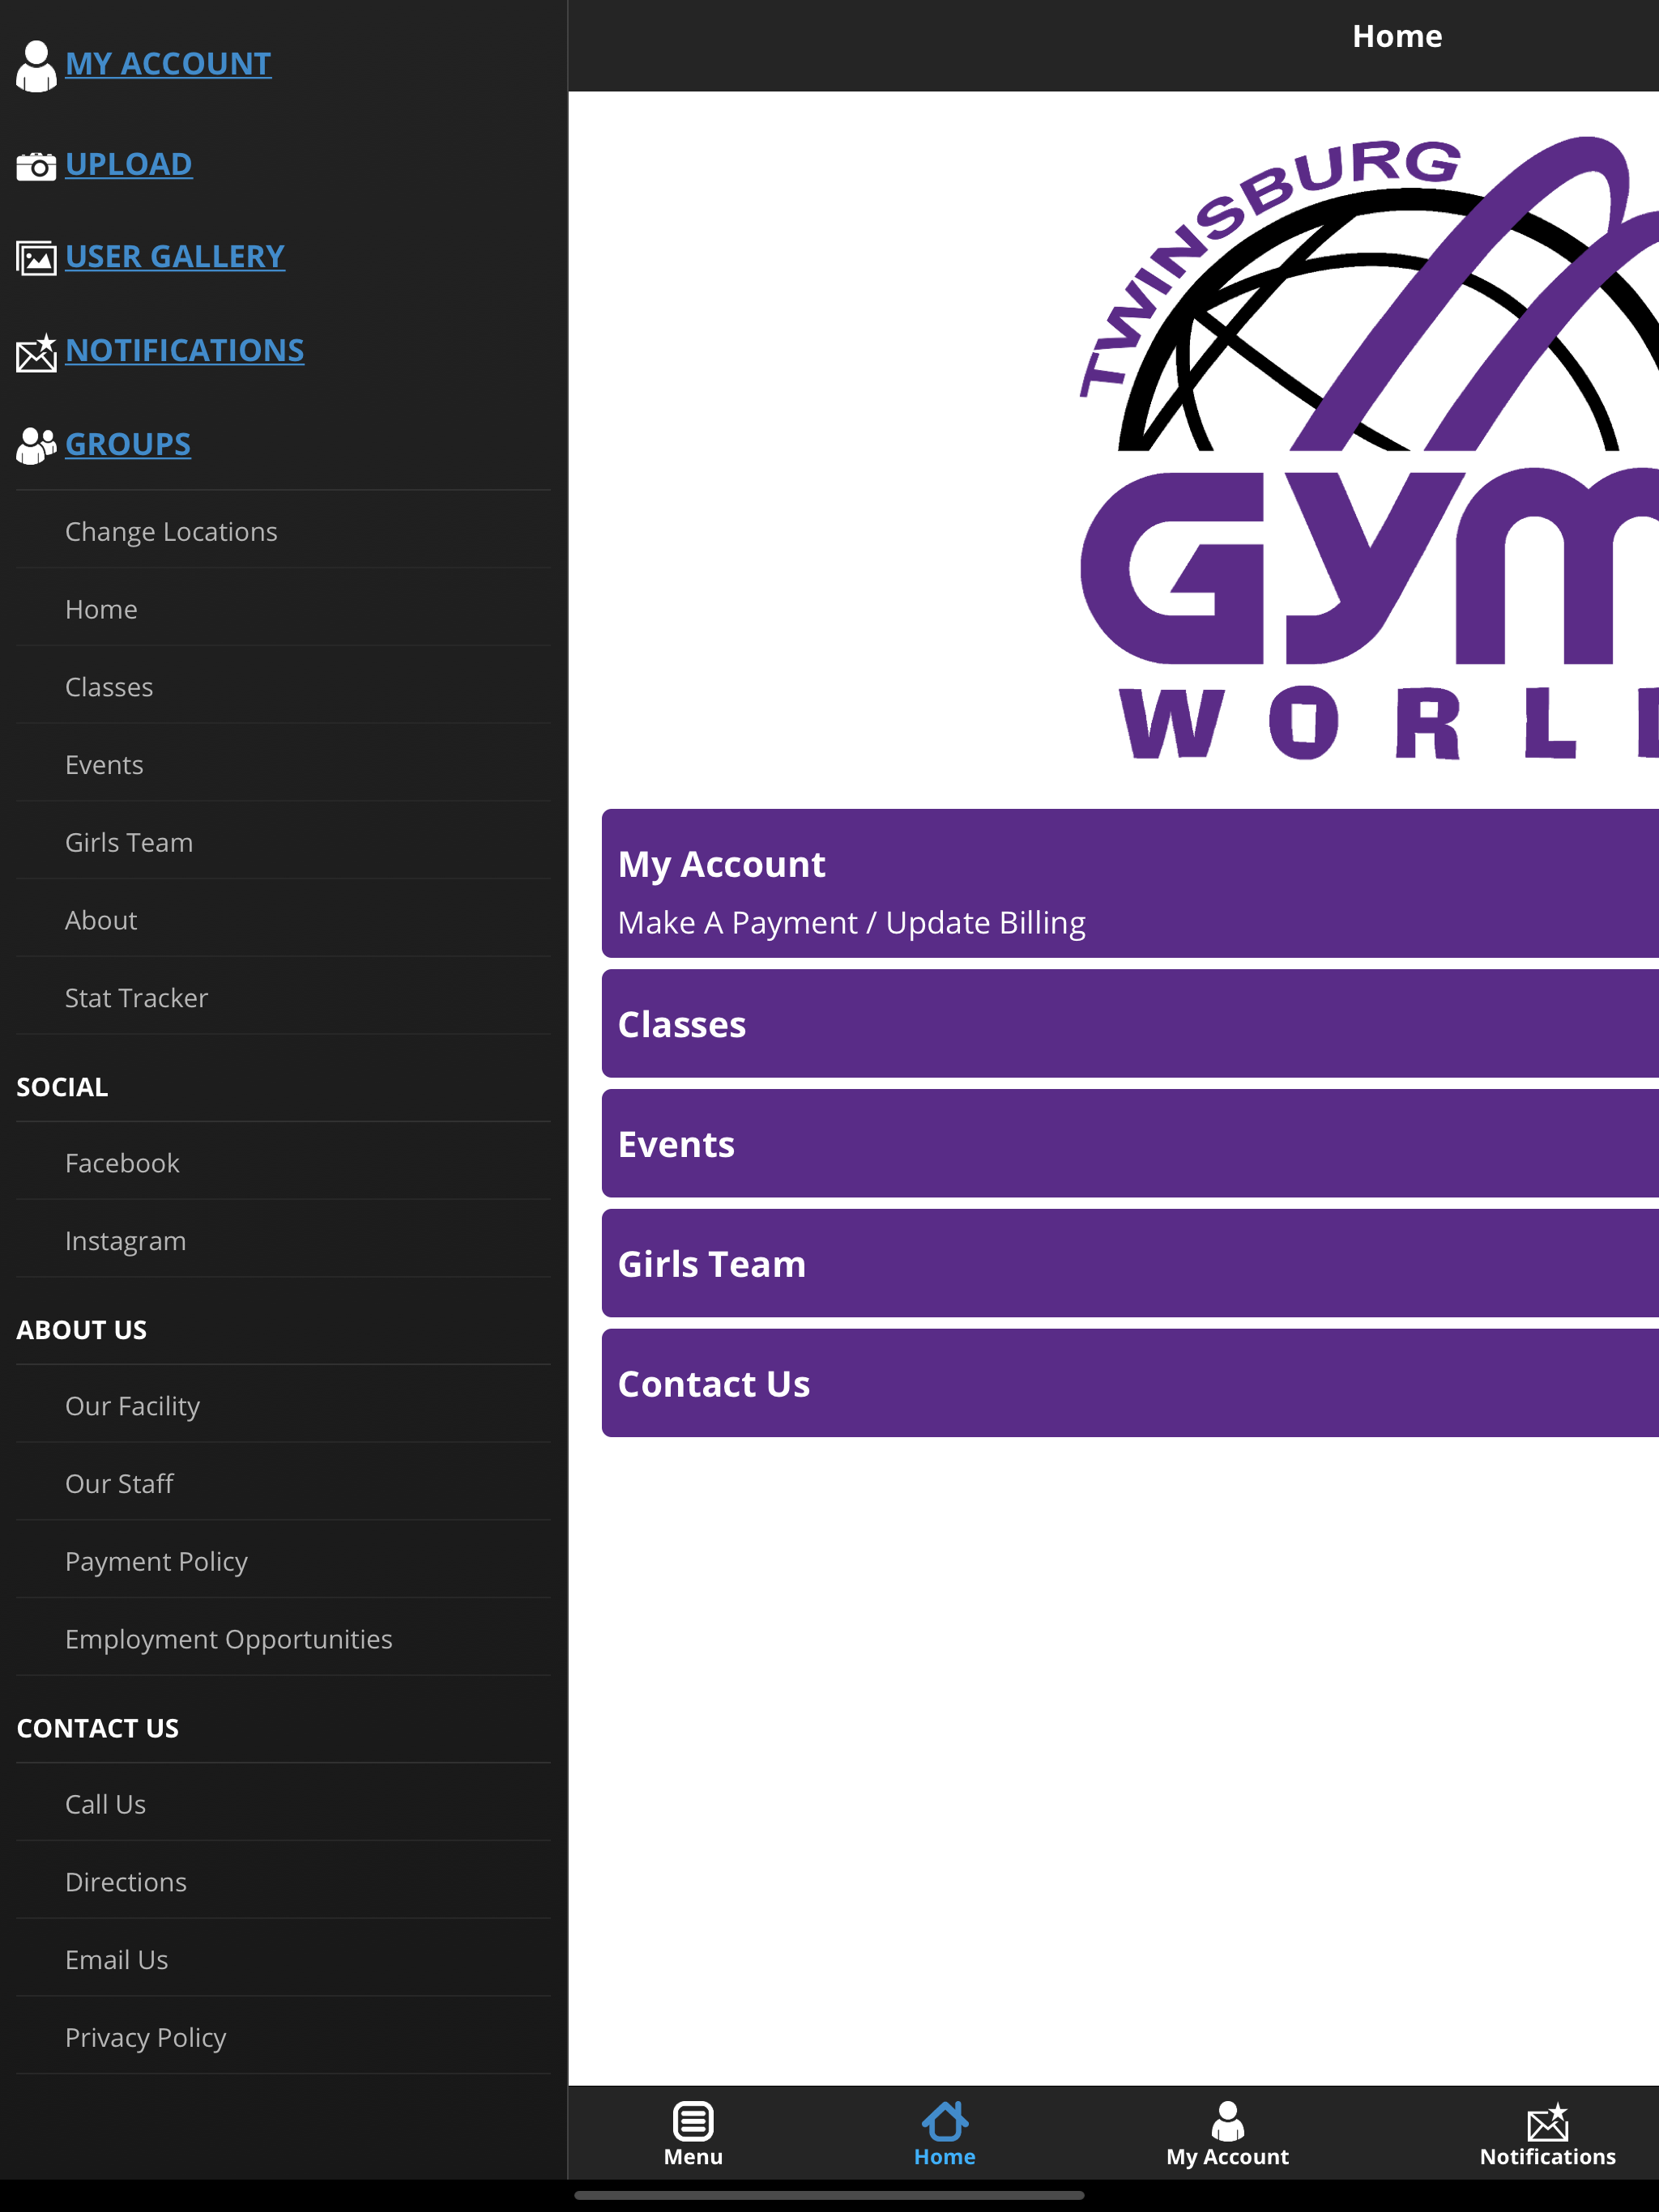This screenshot has height=2212, width=1659.
Task: Open the USER GALLERY link
Action: (175, 257)
